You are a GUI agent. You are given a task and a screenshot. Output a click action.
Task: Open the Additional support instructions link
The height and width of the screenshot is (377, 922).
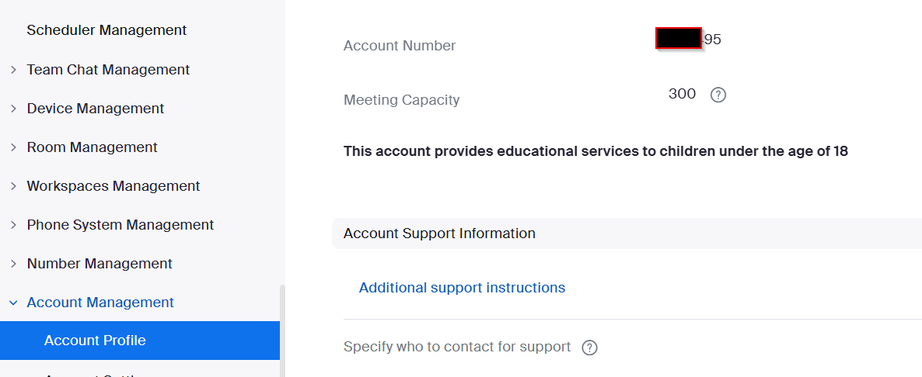[x=462, y=288]
